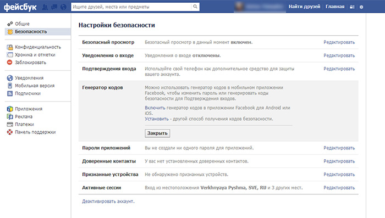Click the Подтверждения входа row title
Viewport: 385px width, 218px height.
pyautogui.click(x=109, y=69)
